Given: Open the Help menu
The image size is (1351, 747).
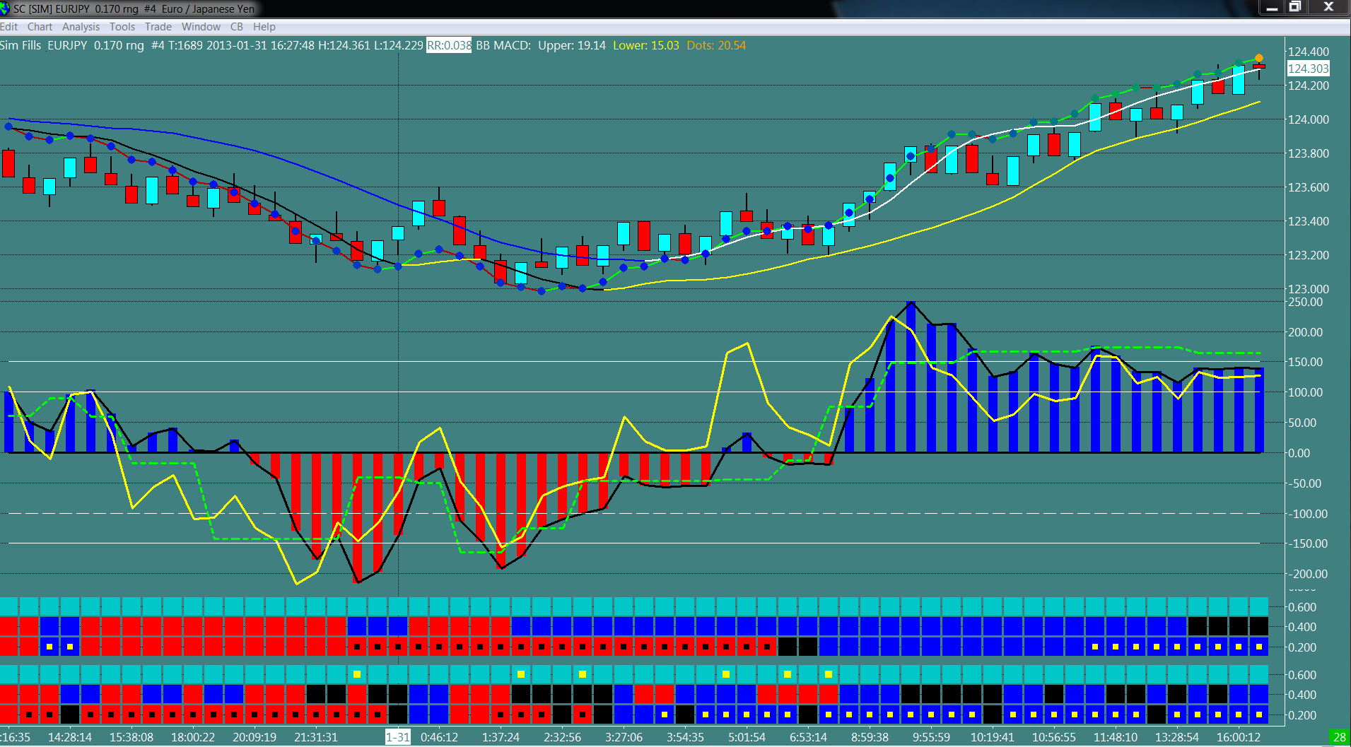Looking at the screenshot, I should (264, 27).
